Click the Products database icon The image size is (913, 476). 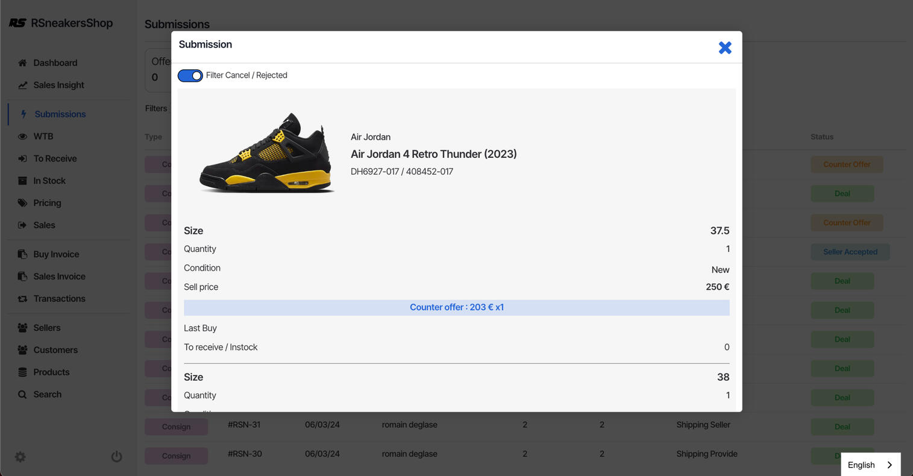click(x=22, y=372)
